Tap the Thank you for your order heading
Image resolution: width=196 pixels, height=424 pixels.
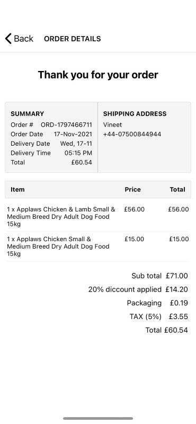pyautogui.click(x=98, y=75)
